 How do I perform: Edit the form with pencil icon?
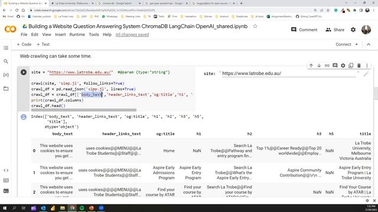(x=366, y=74)
